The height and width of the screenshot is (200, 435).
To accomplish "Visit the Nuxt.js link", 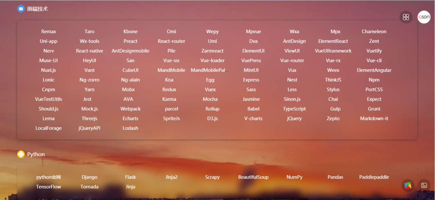I will [49, 70].
